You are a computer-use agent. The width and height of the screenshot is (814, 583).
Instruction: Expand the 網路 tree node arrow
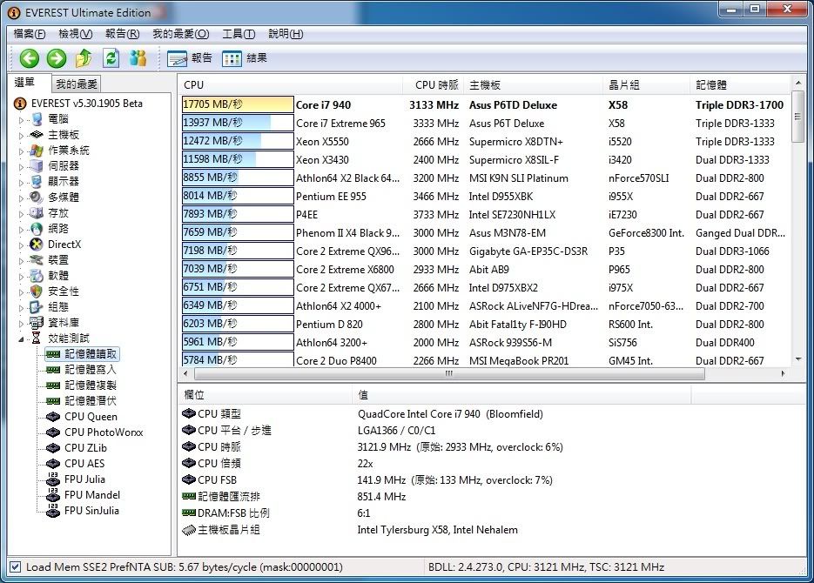(21, 229)
